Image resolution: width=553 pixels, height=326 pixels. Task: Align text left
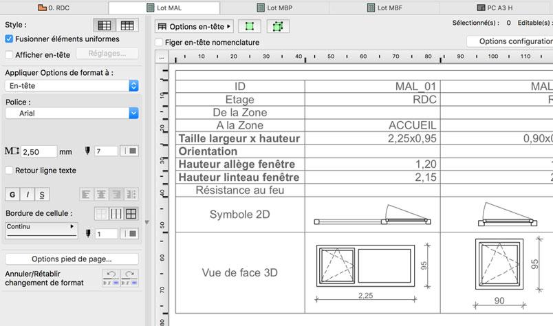click(x=86, y=195)
